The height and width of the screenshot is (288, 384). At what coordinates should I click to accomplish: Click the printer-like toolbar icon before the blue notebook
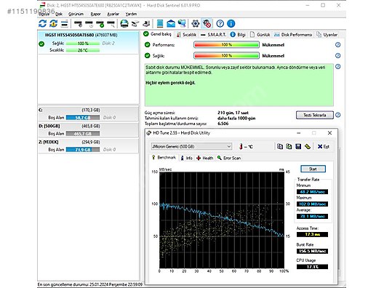pos(146,23)
